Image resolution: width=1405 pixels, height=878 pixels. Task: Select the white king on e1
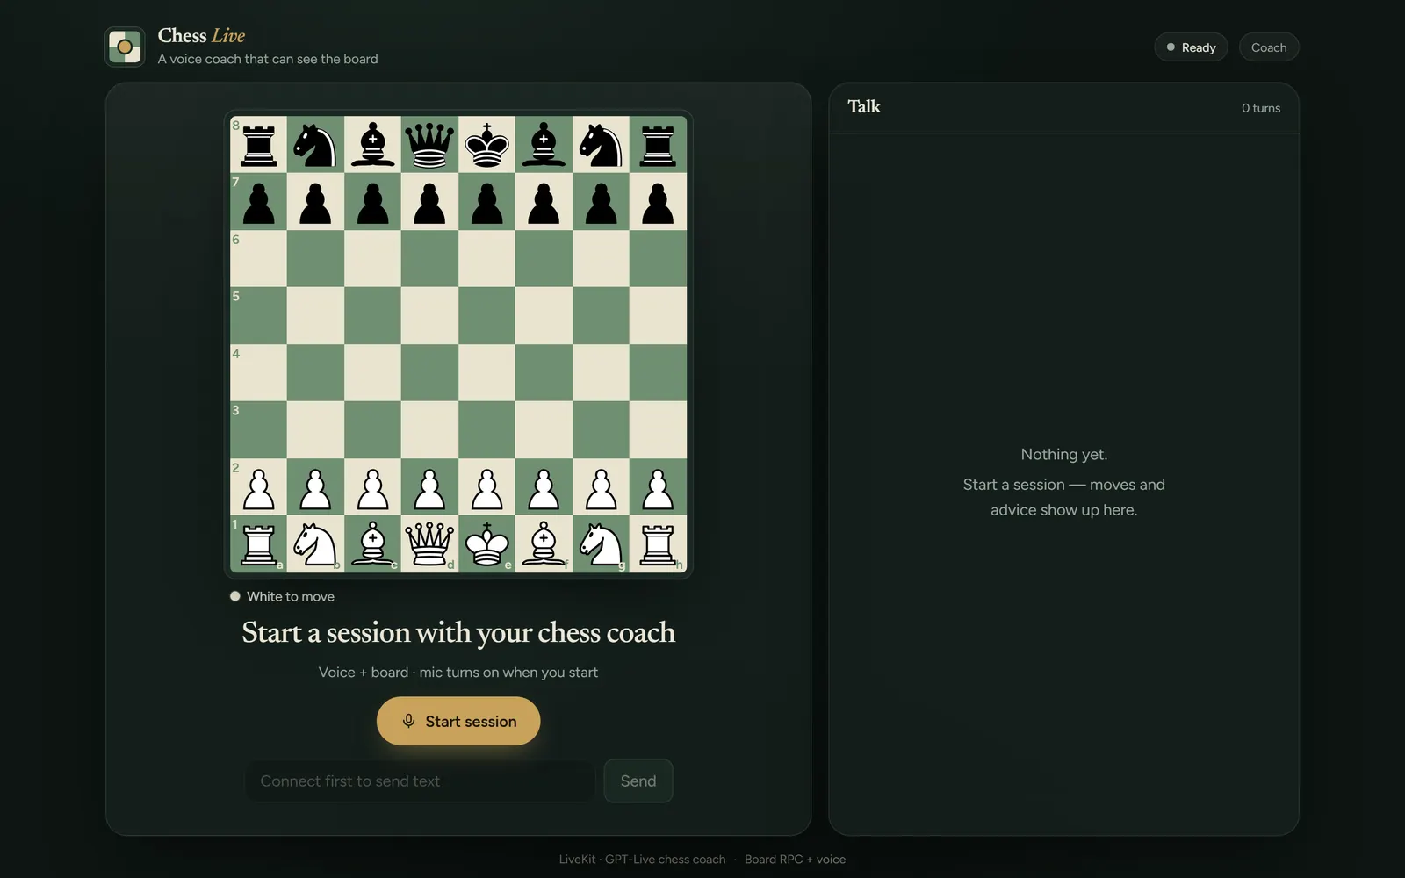(x=486, y=543)
